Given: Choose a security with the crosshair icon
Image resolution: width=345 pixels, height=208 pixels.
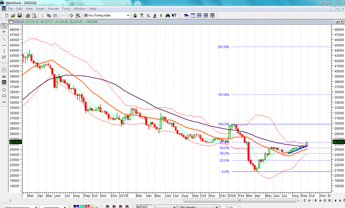Looking at the screenshot, I should click(x=71, y=15).
